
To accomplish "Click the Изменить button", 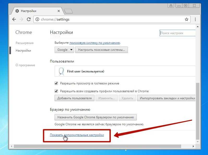I will (106, 98).
